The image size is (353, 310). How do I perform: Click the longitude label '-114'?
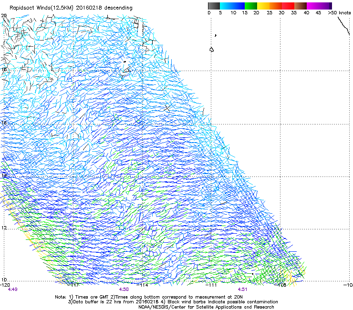[x=143, y=285]
